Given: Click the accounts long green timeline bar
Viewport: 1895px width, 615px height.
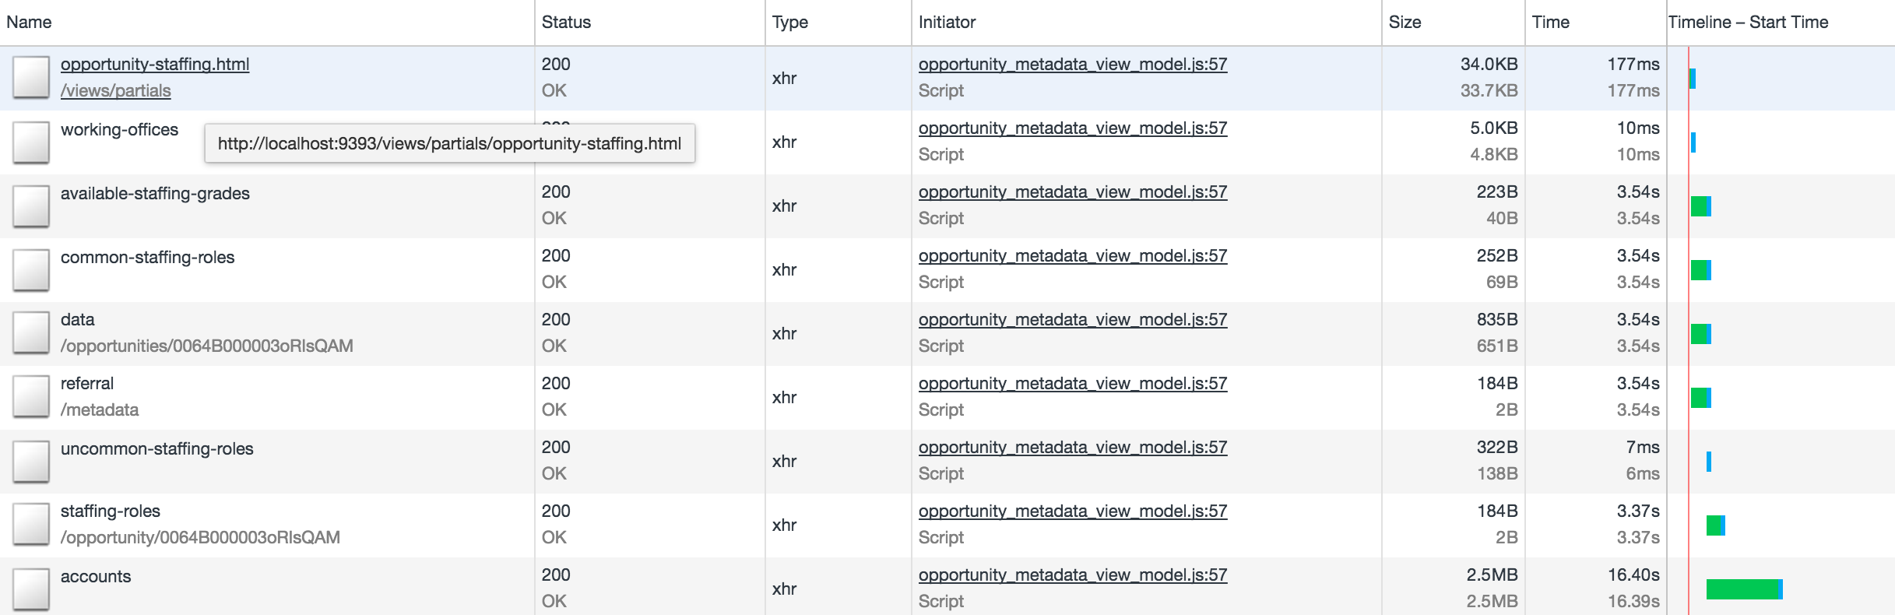Looking at the screenshot, I should click(x=1744, y=589).
